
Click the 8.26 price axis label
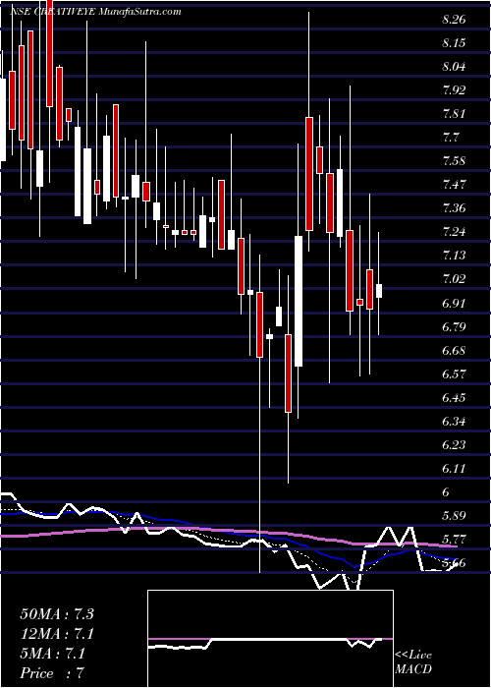pos(454,20)
